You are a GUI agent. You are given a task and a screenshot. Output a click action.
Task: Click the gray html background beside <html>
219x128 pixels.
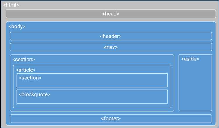[x=112, y=5]
